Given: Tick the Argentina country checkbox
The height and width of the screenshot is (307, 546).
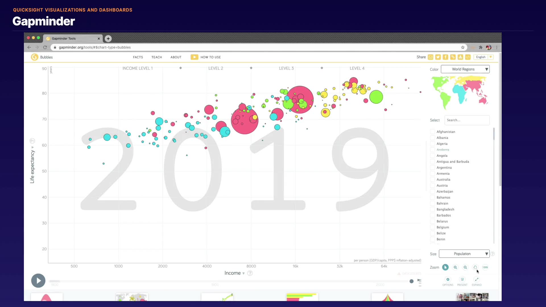Looking at the screenshot, I should [x=433, y=167].
